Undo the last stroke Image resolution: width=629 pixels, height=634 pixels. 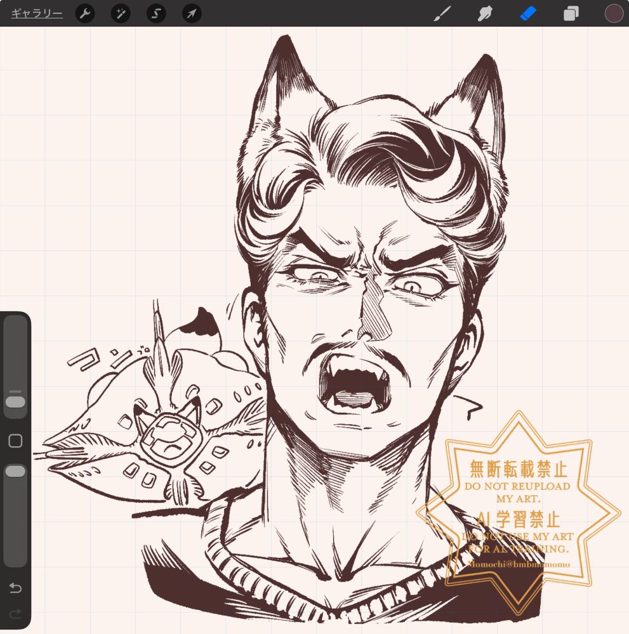(15, 587)
